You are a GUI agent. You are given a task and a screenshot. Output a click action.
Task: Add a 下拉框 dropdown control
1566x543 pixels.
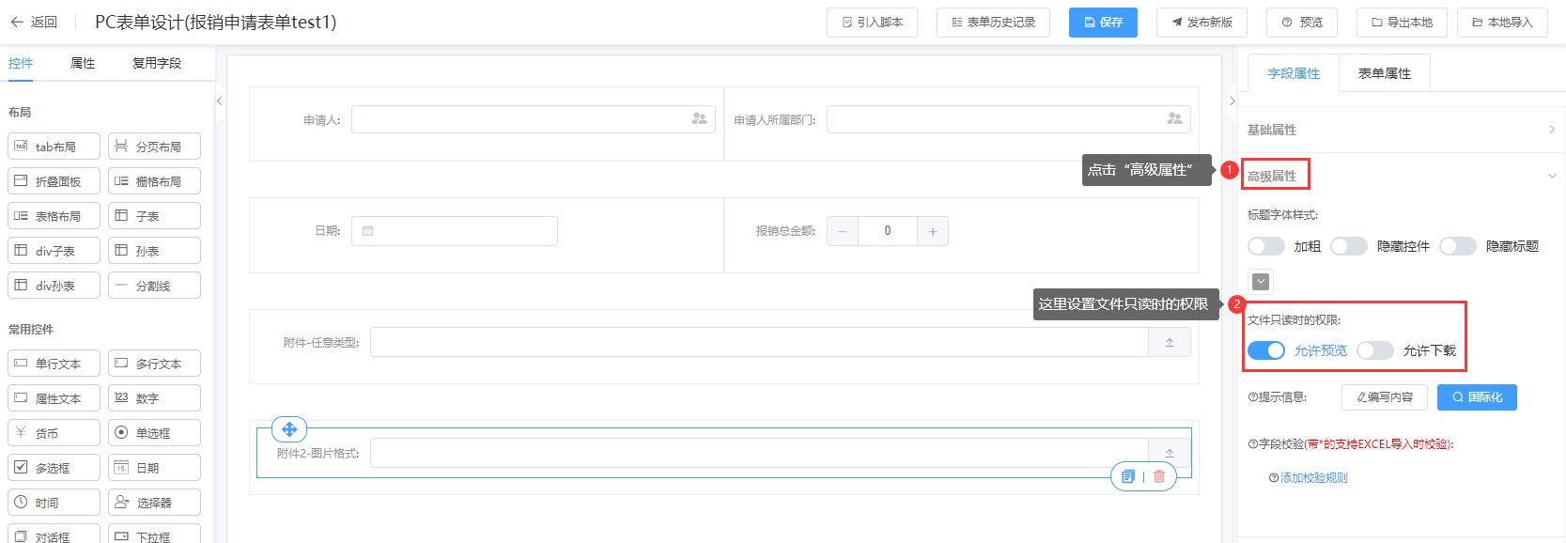154,534
